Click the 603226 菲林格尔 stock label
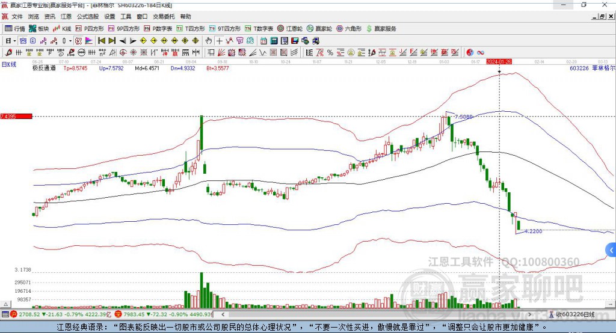This screenshot has height=333, width=616. [x=592, y=68]
